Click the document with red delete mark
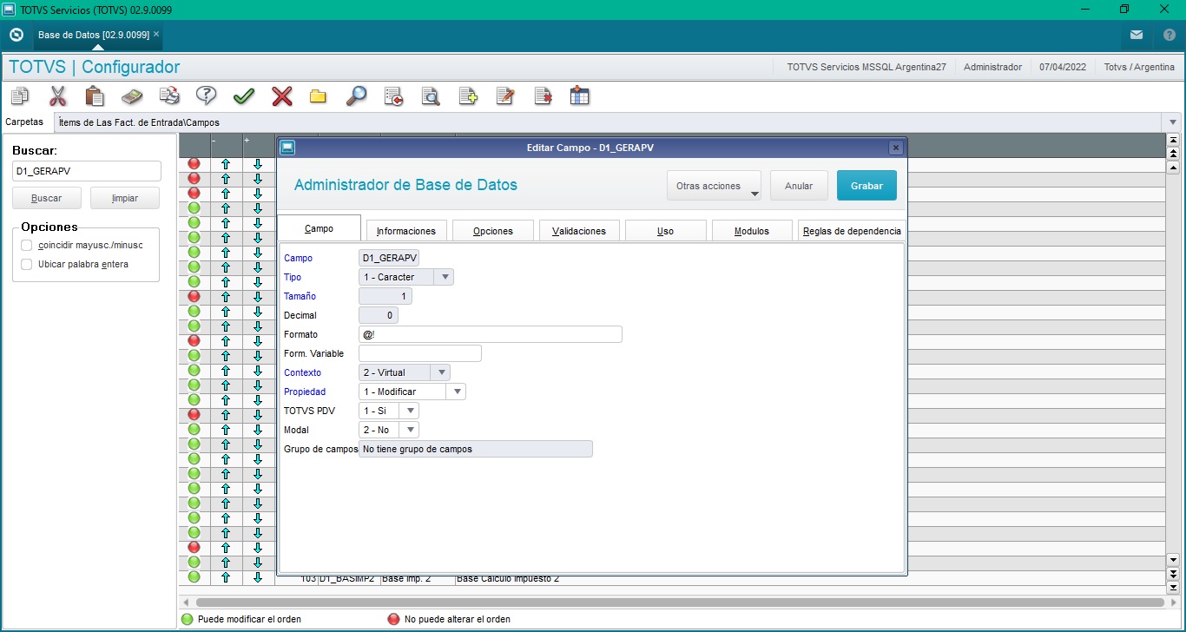This screenshot has width=1186, height=632. (x=543, y=95)
